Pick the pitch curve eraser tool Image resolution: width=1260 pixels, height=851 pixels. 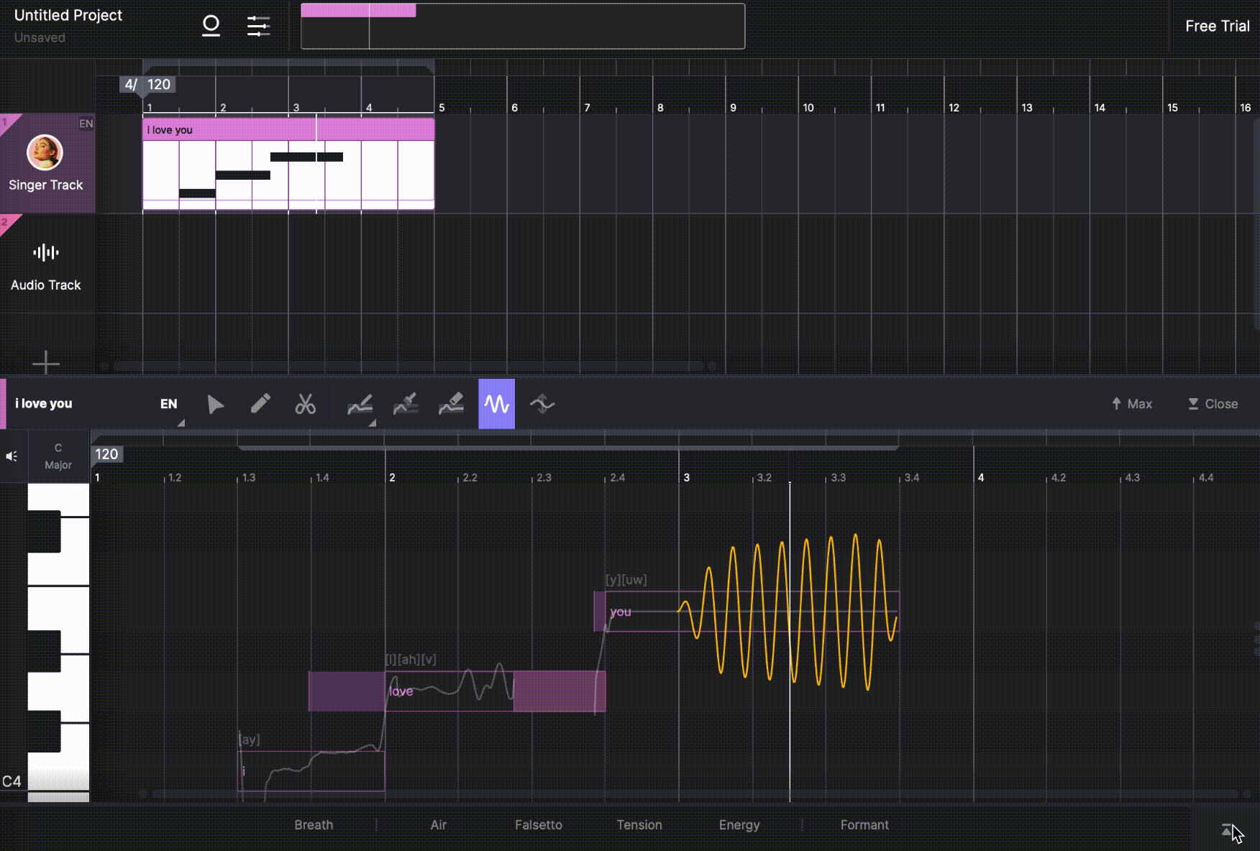452,404
